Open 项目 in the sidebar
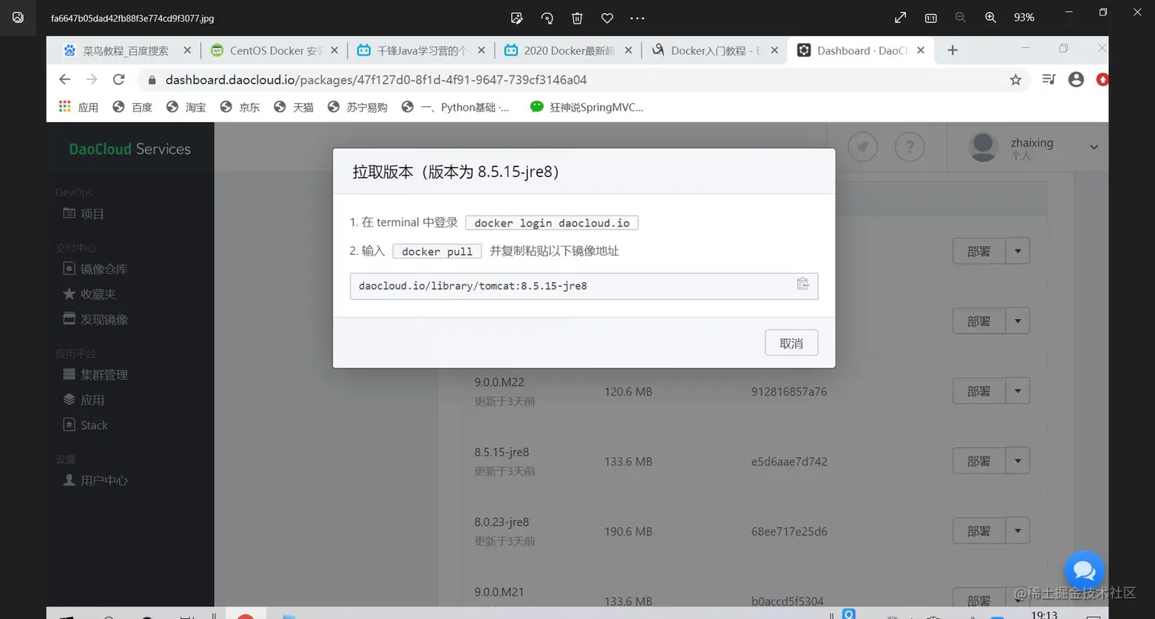This screenshot has width=1155, height=619. pos(83,214)
